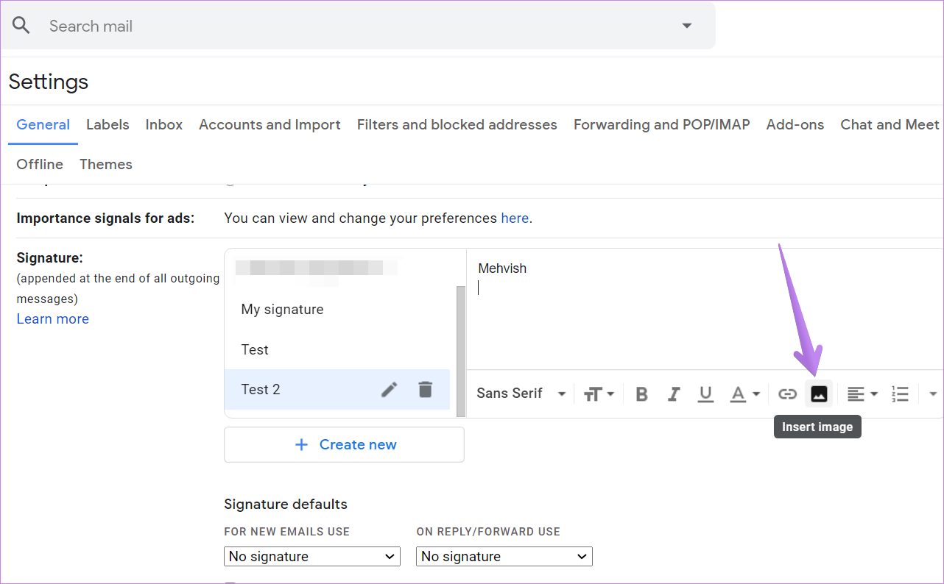
Task: Click the Learn more link
Action: click(x=52, y=318)
